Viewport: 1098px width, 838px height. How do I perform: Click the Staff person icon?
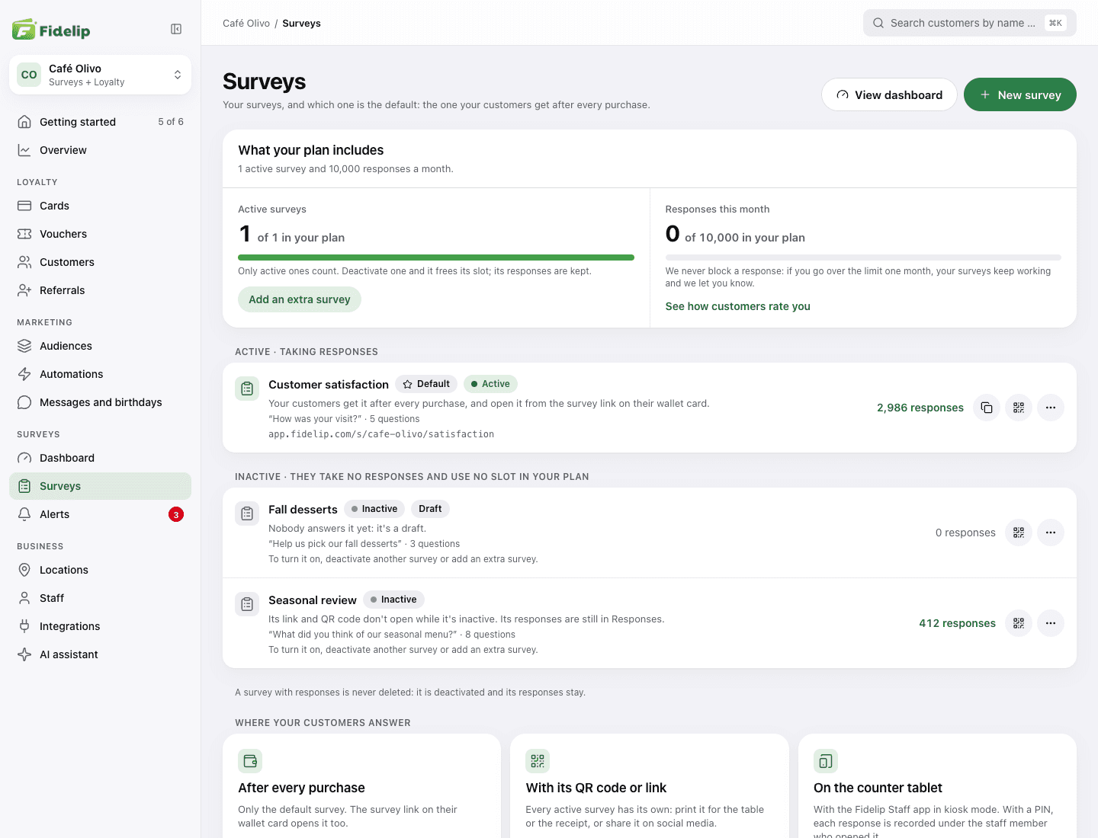(x=24, y=598)
